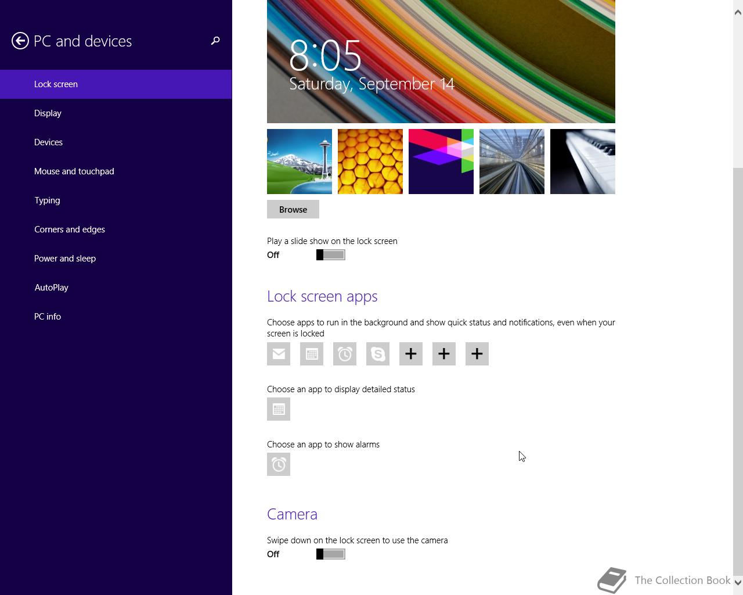
Task: Add an app with the third plus tile
Action: click(x=477, y=354)
